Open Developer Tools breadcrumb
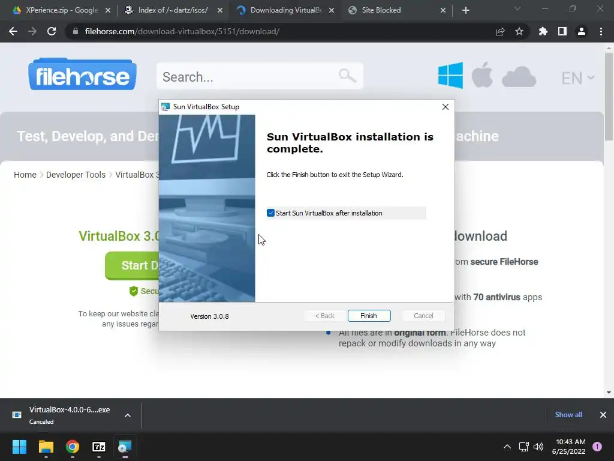This screenshot has width=614, height=461. [x=76, y=175]
